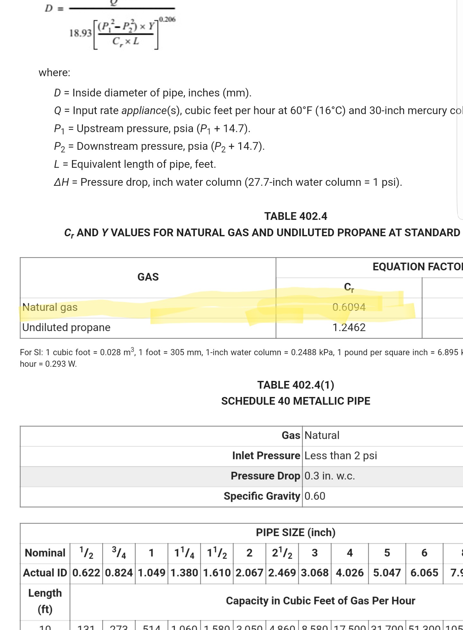
Task: Click the TABLE 402.4 title
Action: coord(295,216)
